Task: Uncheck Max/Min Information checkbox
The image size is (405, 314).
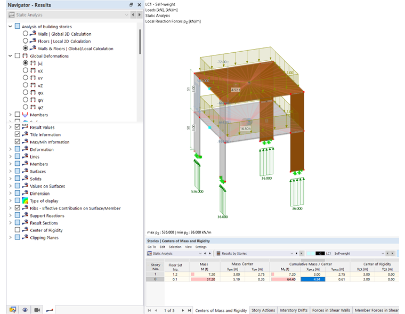Action: [17, 142]
